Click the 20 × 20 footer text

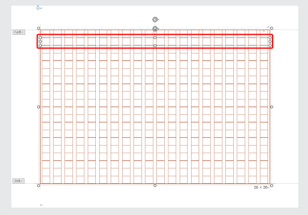coord(261,187)
